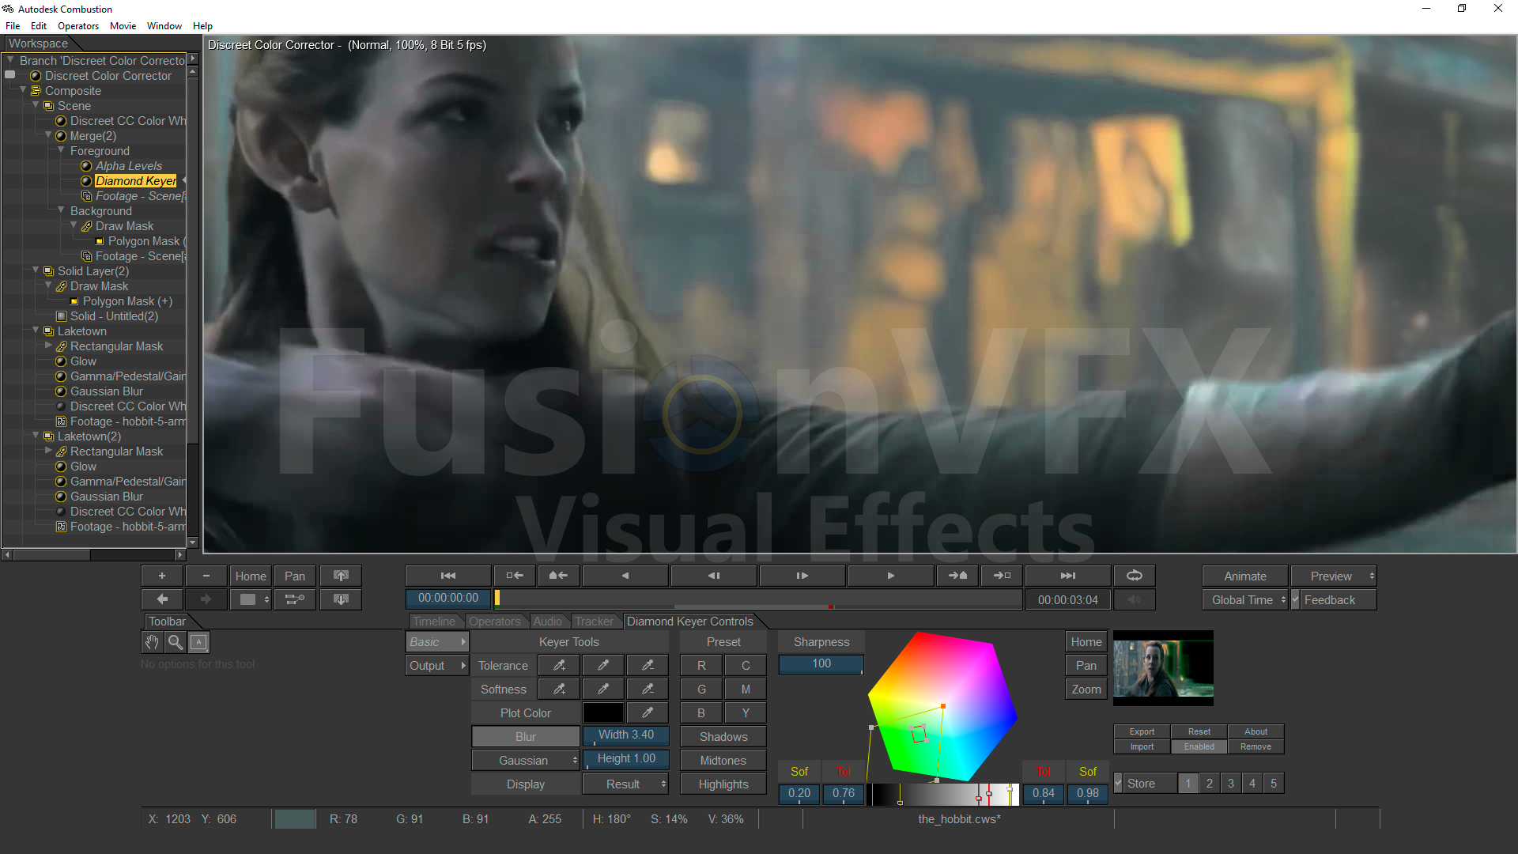
Task: Collapse the Foreground tree node
Action: (x=61, y=150)
